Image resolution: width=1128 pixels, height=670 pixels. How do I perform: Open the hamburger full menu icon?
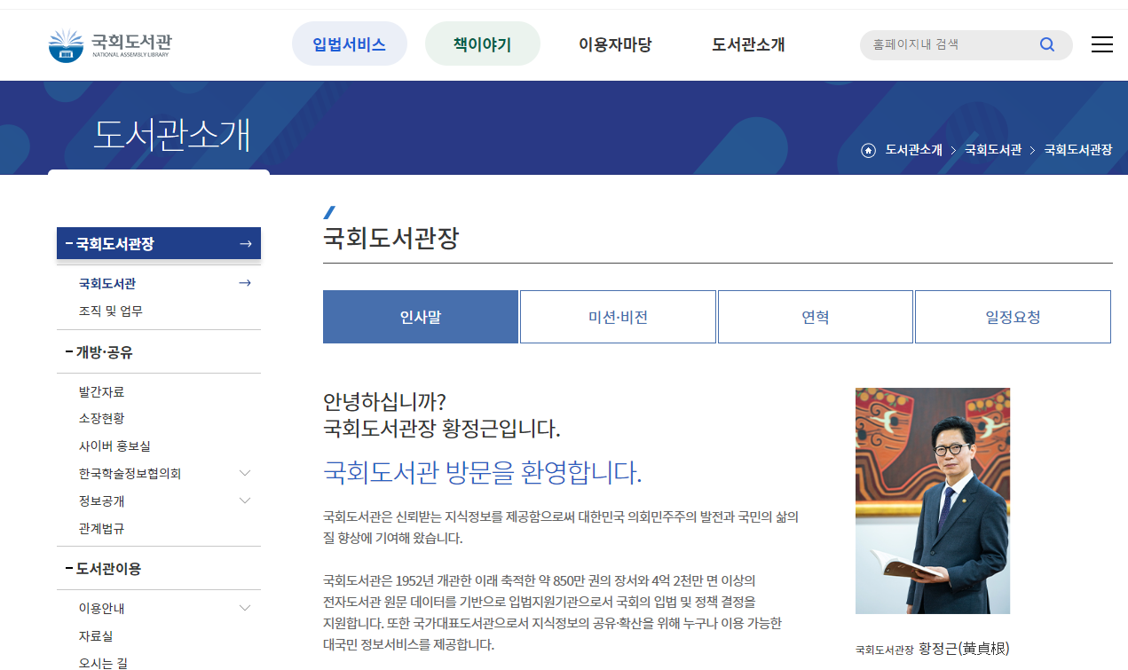pyautogui.click(x=1102, y=44)
